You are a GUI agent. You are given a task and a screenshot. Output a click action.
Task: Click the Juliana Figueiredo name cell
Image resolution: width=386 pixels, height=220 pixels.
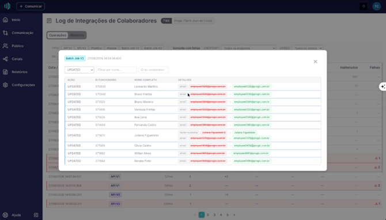click(146, 135)
